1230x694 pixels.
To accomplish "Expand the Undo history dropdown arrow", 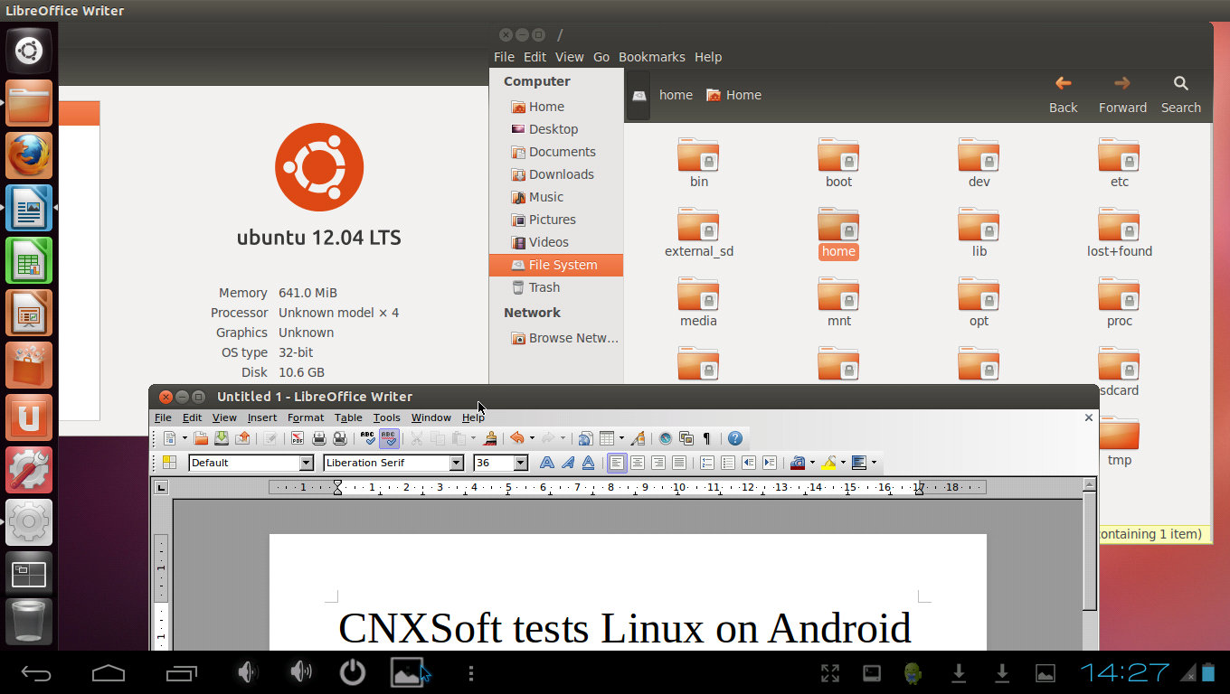I will coord(532,438).
